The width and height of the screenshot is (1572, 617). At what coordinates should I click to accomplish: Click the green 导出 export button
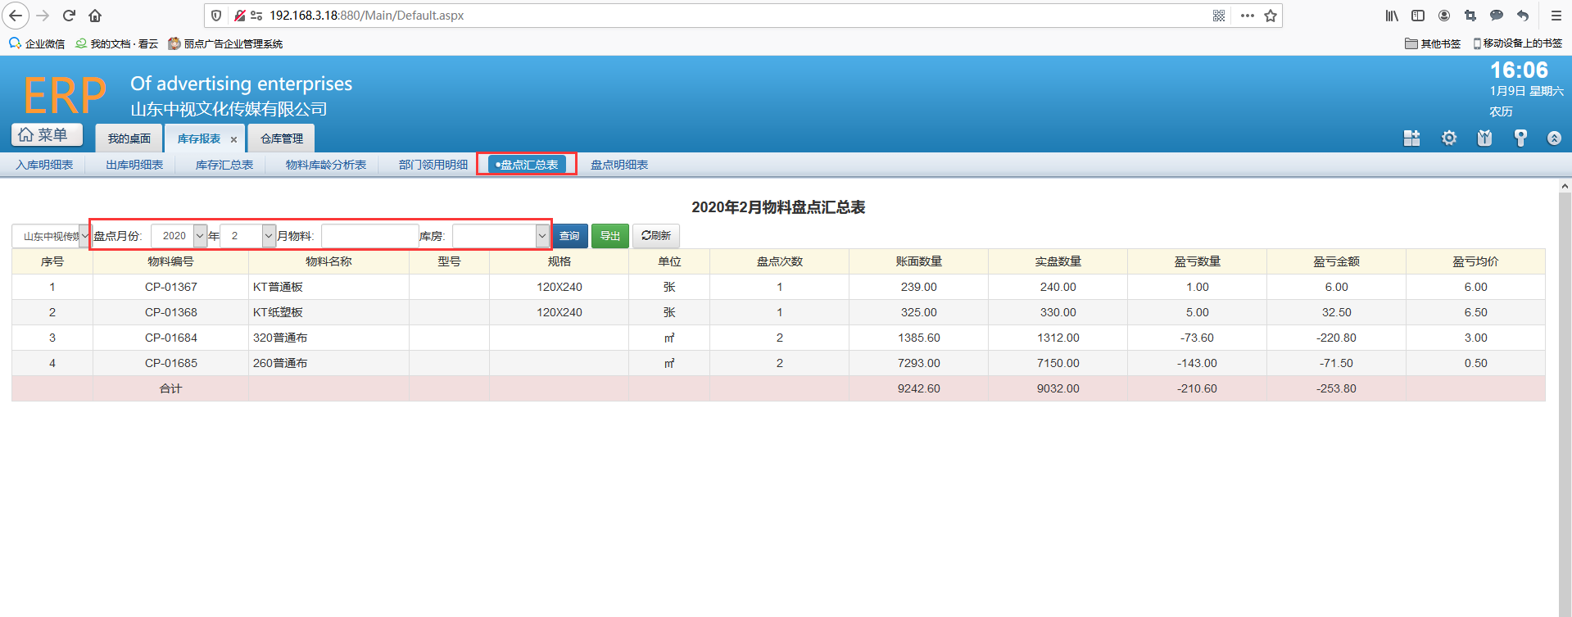tap(610, 236)
